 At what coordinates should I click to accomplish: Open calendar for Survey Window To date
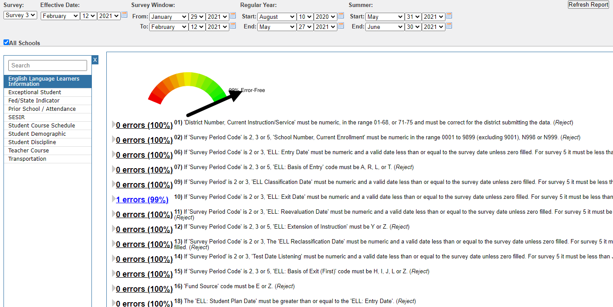233,26
